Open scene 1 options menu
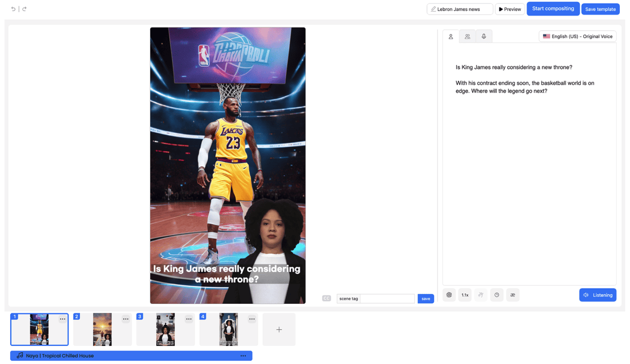The image size is (630, 364). 63,319
